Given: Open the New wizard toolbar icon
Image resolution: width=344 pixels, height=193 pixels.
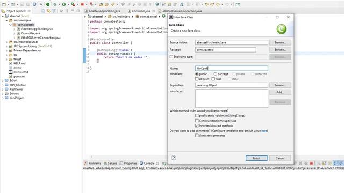Looking at the screenshot, I should click(x=4, y=4).
